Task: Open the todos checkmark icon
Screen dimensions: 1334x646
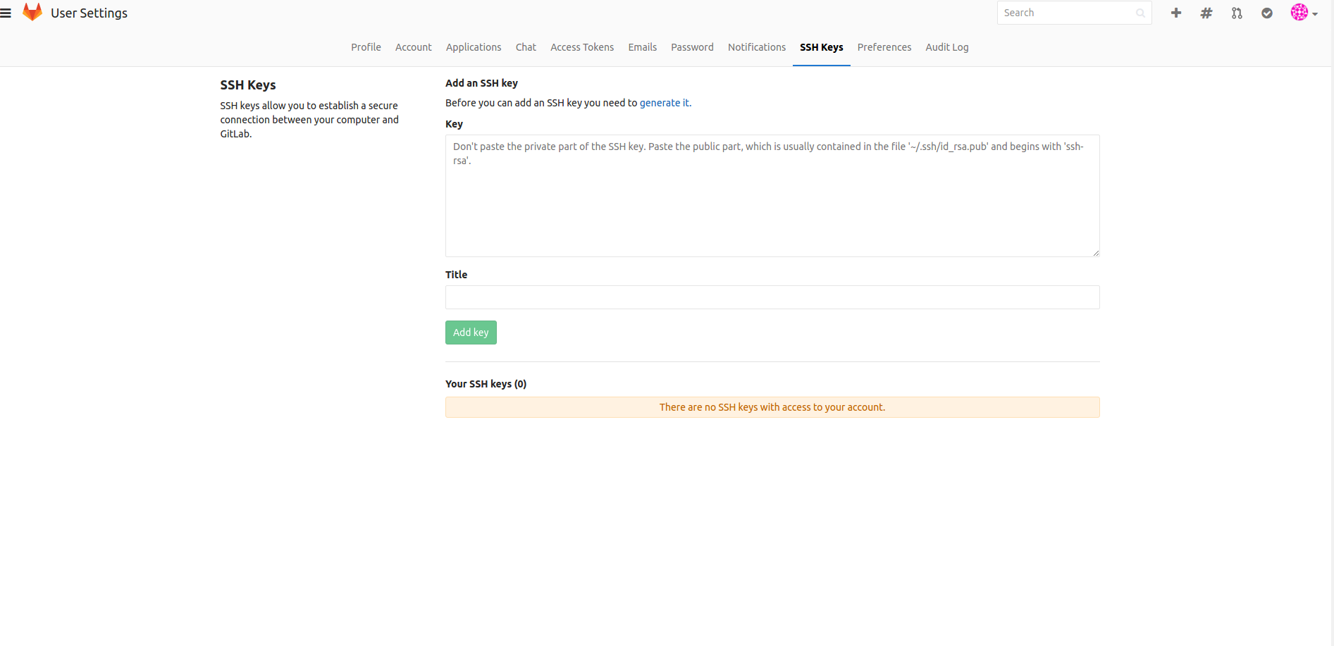Action: tap(1266, 13)
